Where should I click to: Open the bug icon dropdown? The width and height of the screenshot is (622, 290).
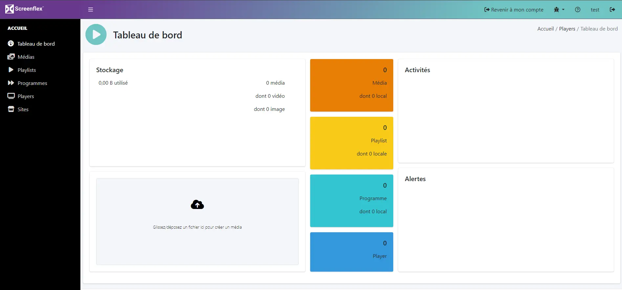(559, 10)
